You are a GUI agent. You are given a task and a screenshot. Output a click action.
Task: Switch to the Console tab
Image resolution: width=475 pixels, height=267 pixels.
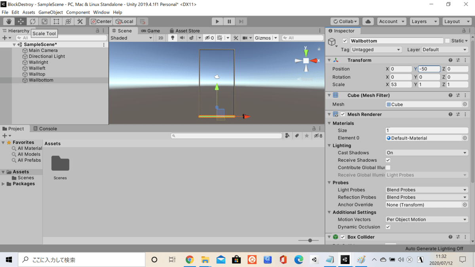(x=45, y=129)
